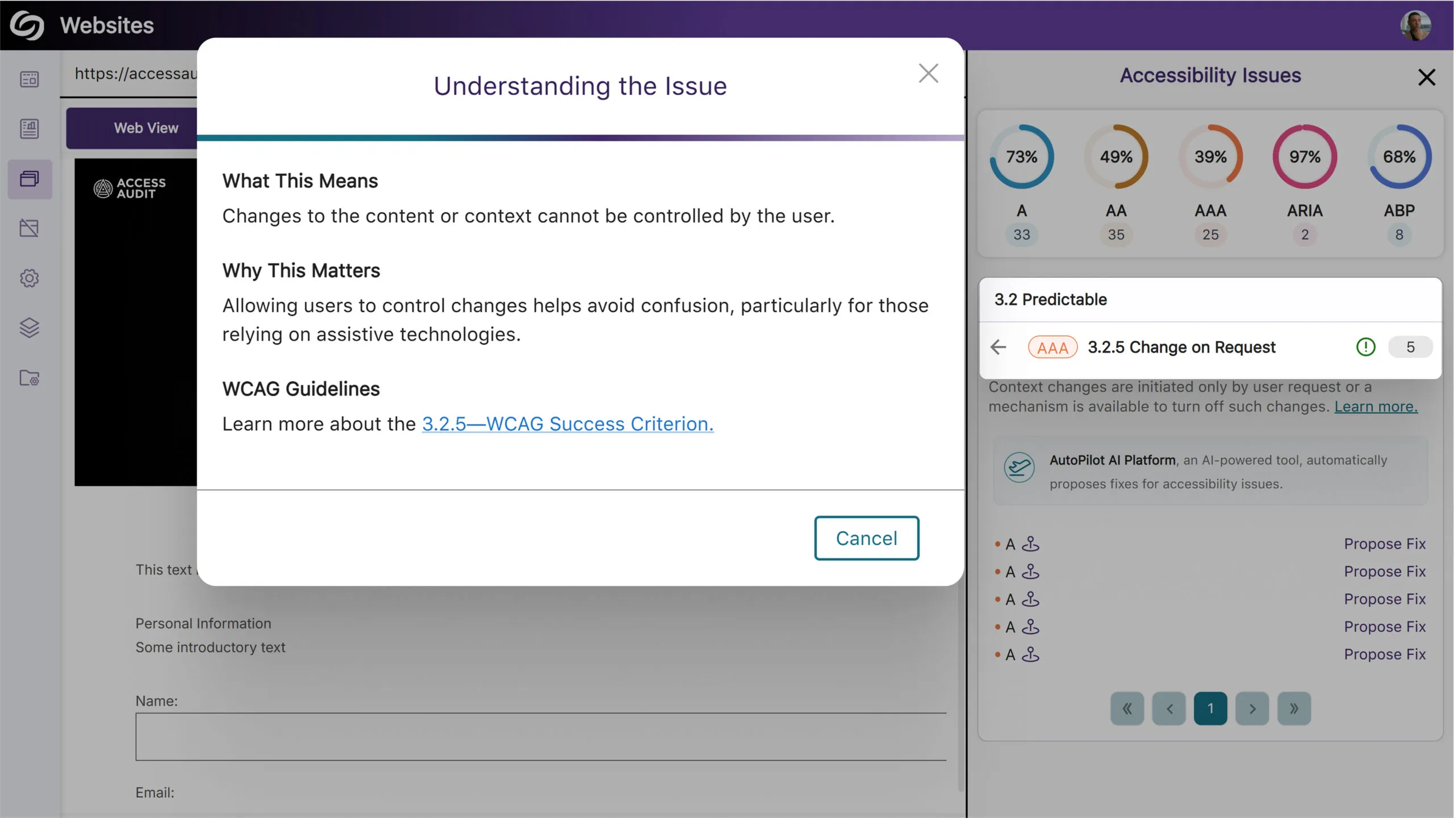Open the folder settings icon in sidebar
This screenshot has height=818, width=1454.
pyautogui.click(x=29, y=377)
